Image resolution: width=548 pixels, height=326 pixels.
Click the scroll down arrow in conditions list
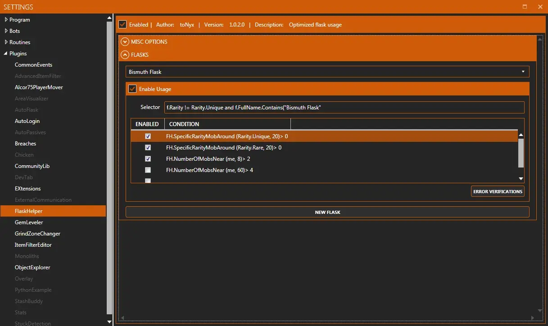click(521, 179)
